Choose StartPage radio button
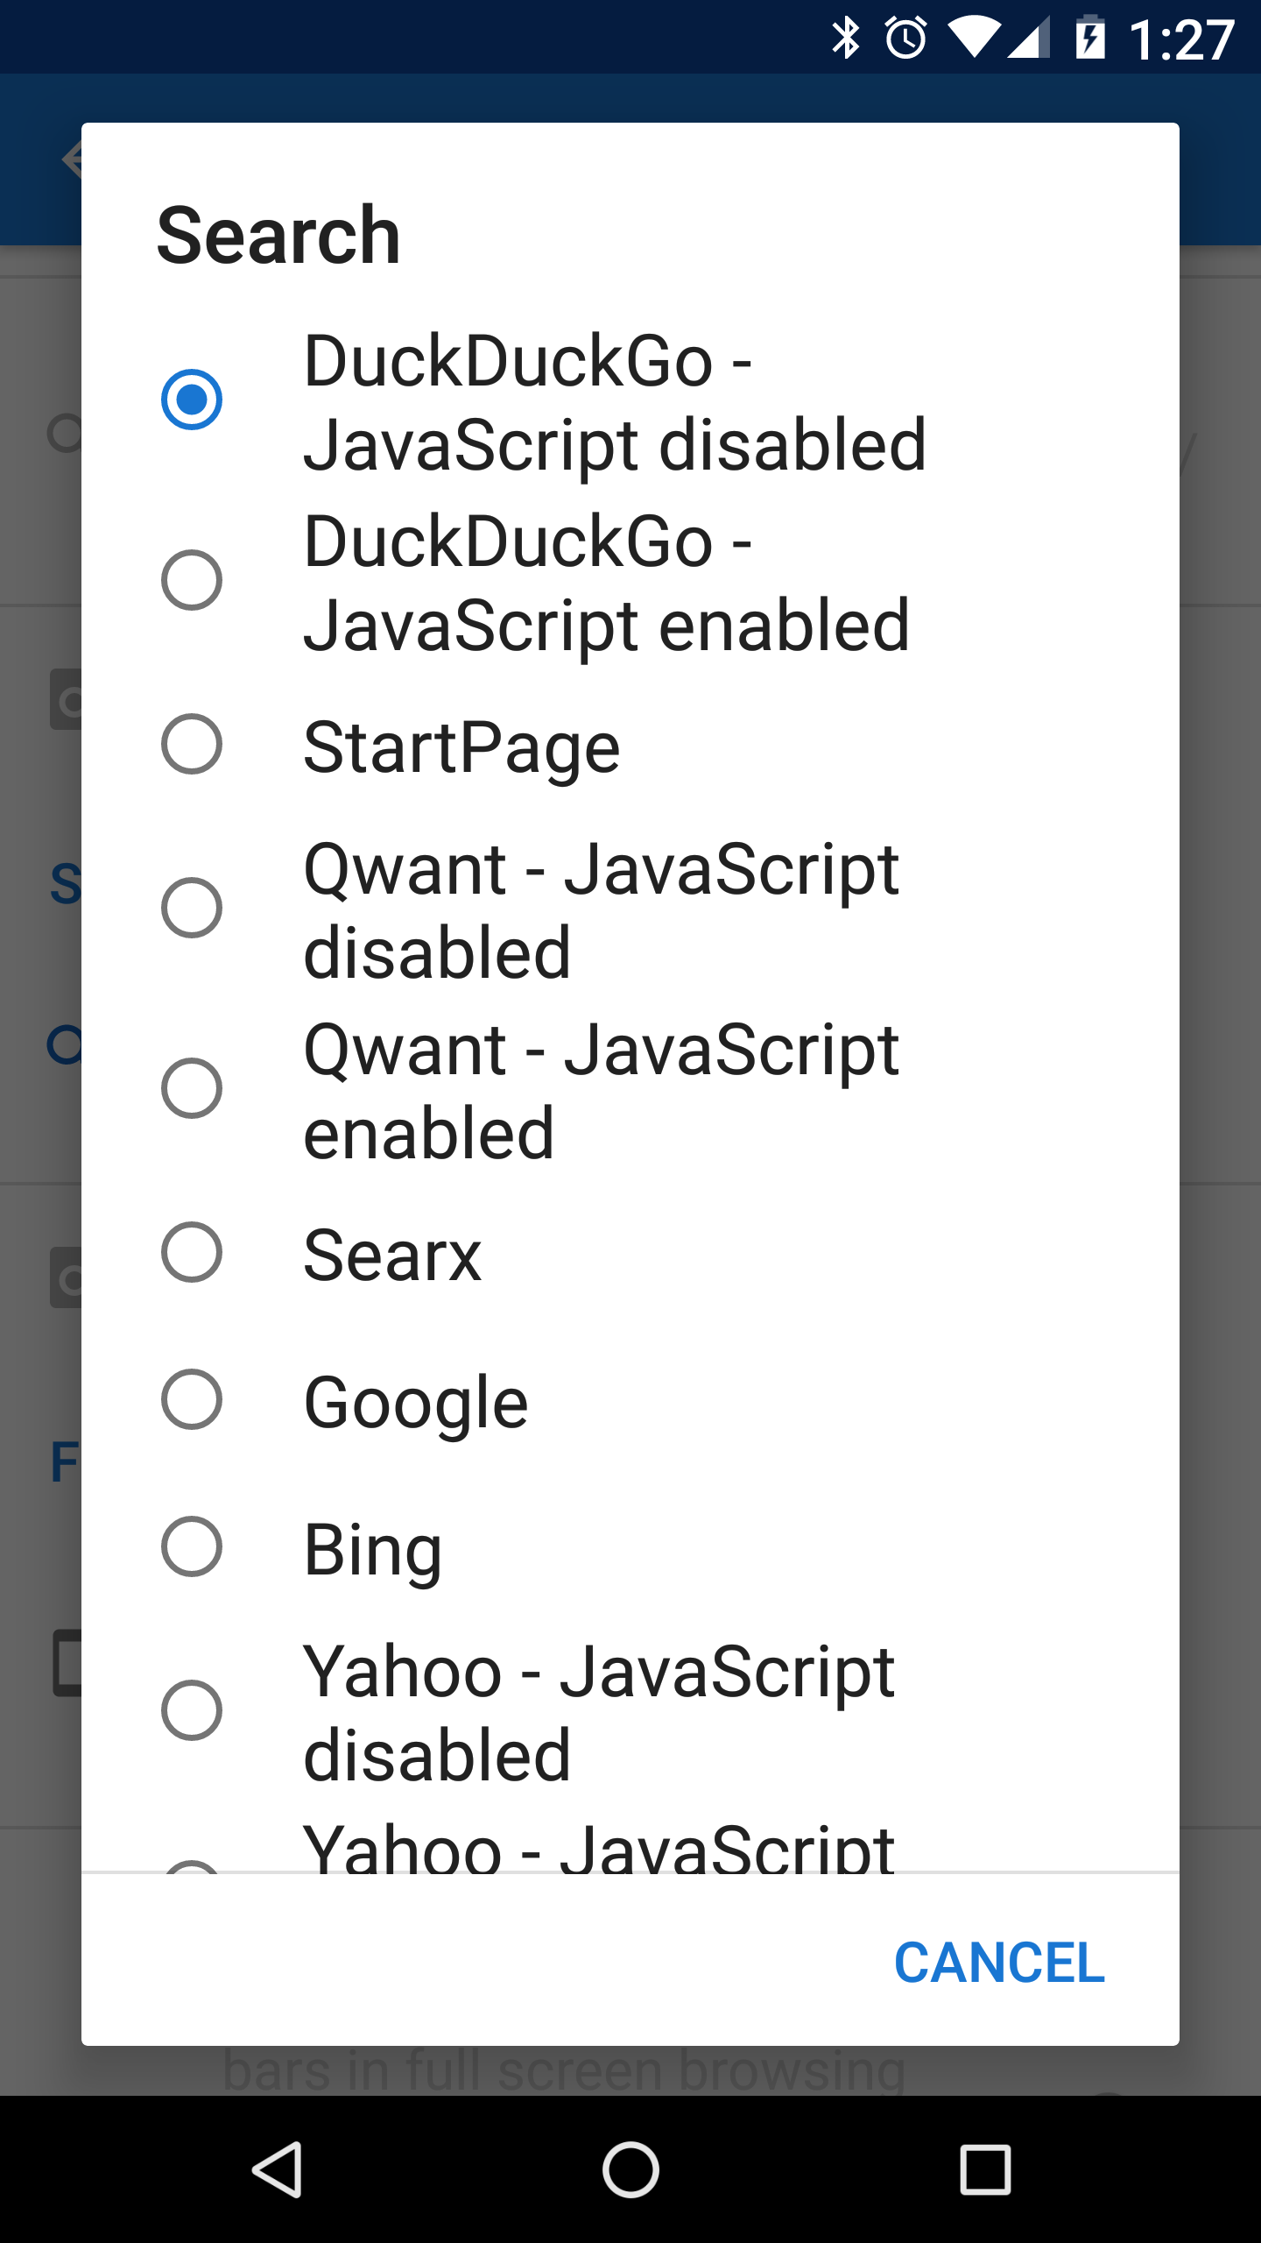Screen dimensions: 1261x2243 192,744
